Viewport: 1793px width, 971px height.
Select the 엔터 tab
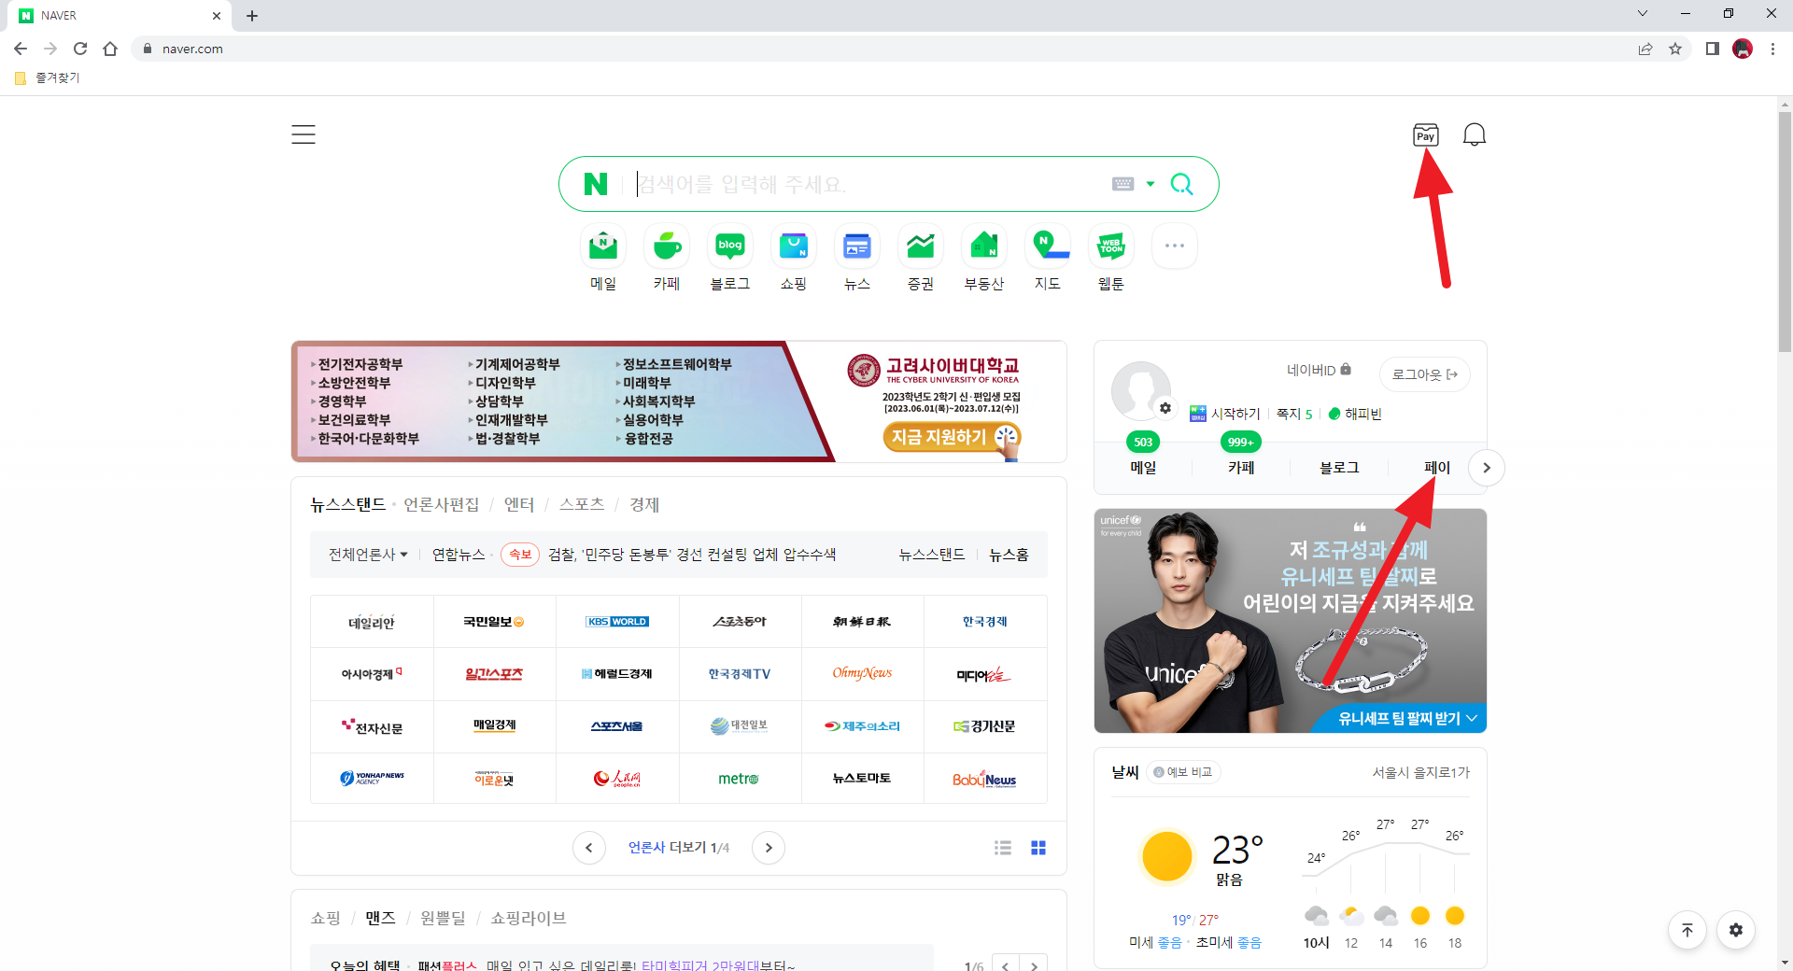(x=519, y=504)
